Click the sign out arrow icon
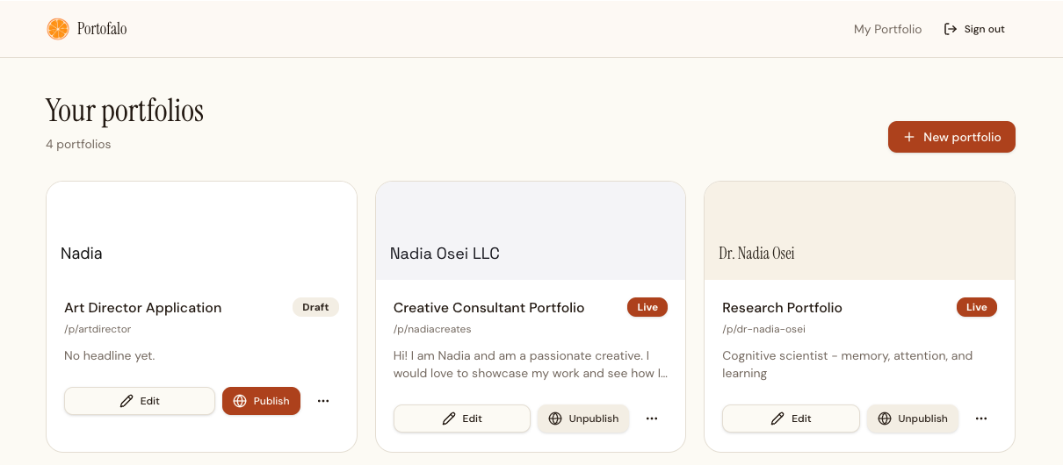 pos(951,29)
